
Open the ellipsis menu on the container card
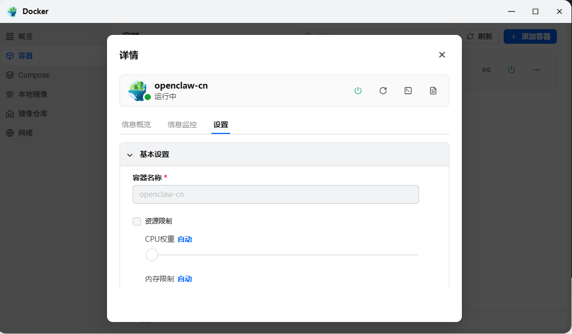pos(536,69)
